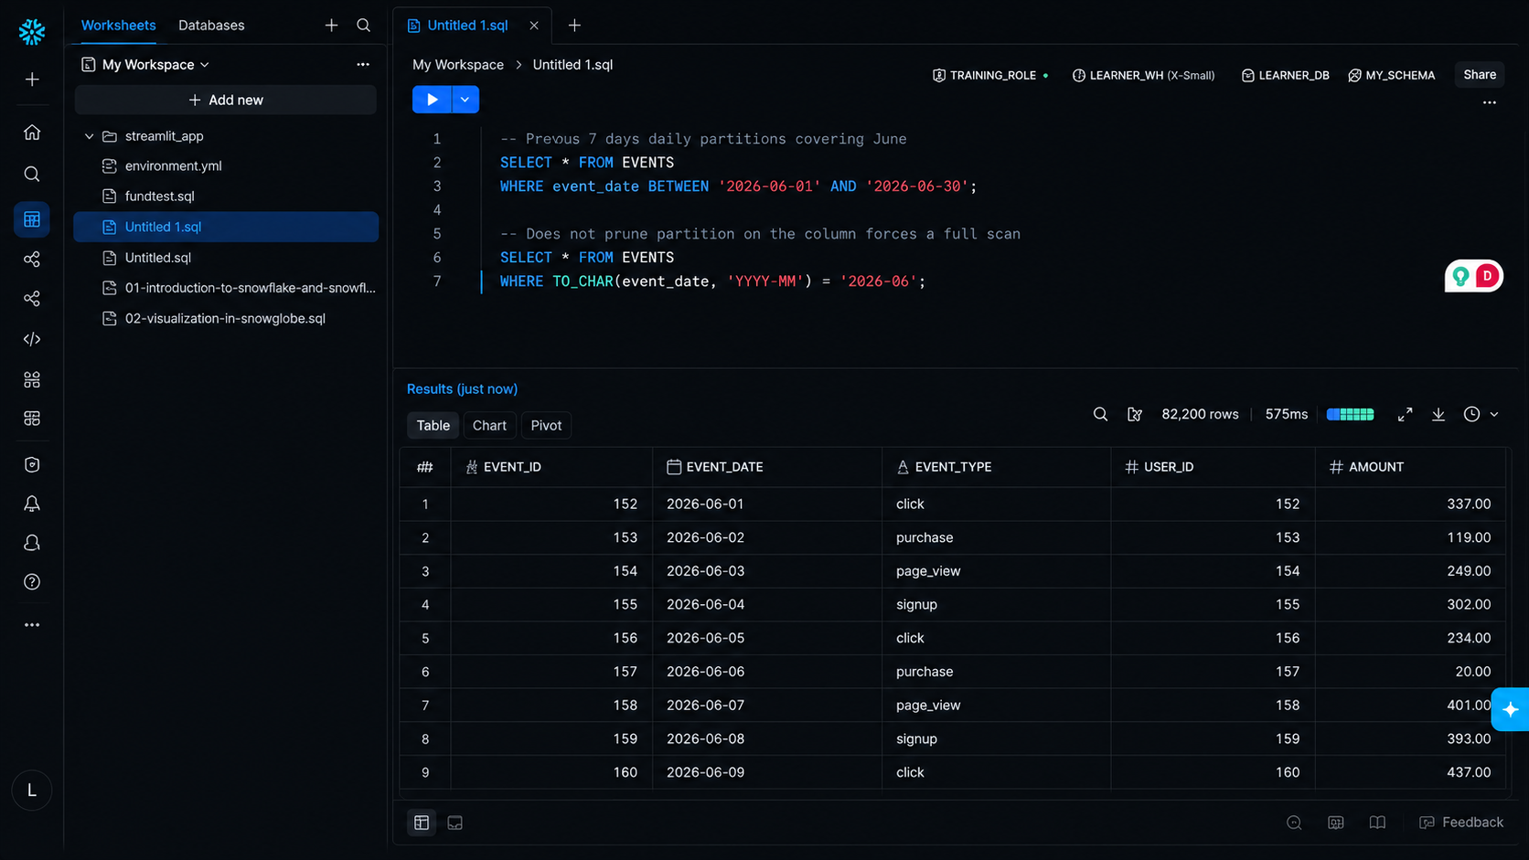Collapse the streamlit_app folder
Viewport: 1529px width, 860px height.
coord(89,136)
